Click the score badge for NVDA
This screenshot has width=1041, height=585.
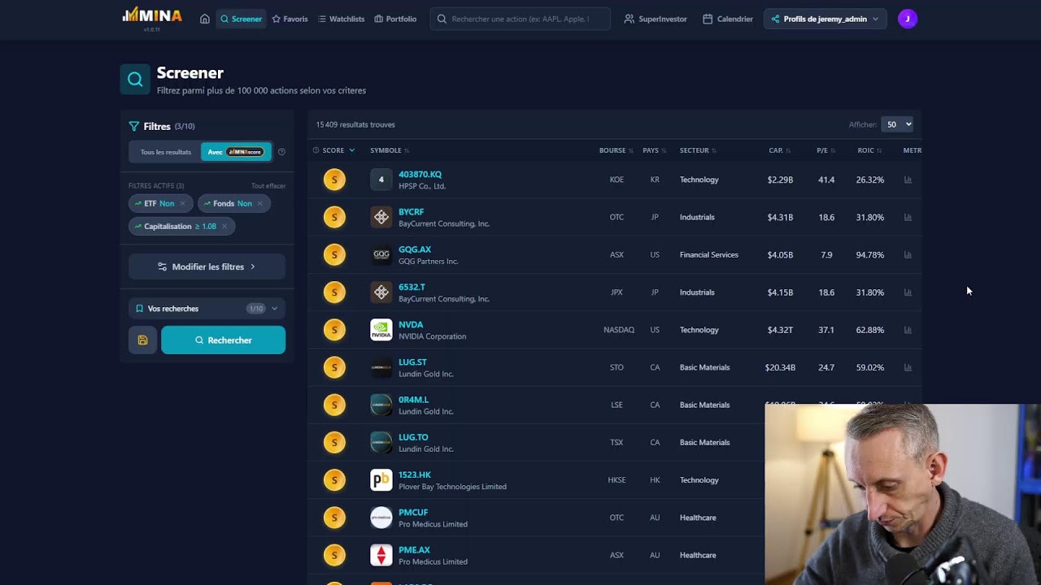click(334, 330)
